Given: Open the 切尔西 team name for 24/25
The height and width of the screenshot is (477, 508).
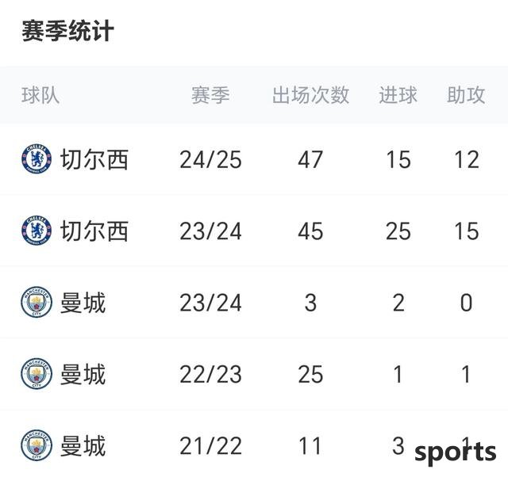Looking at the screenshot, I should pyautogui.click(x=94, y=159).
